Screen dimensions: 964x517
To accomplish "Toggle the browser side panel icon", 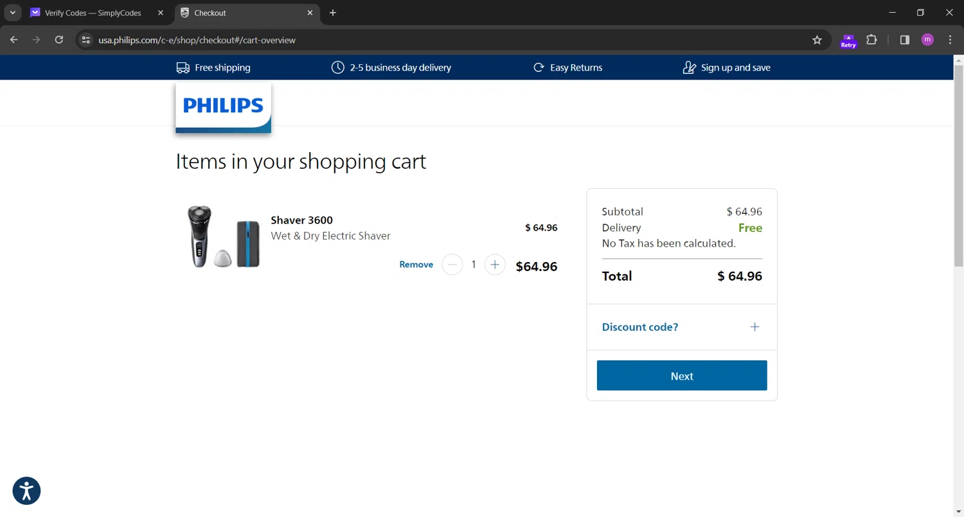I will click(x=904, y=40).
